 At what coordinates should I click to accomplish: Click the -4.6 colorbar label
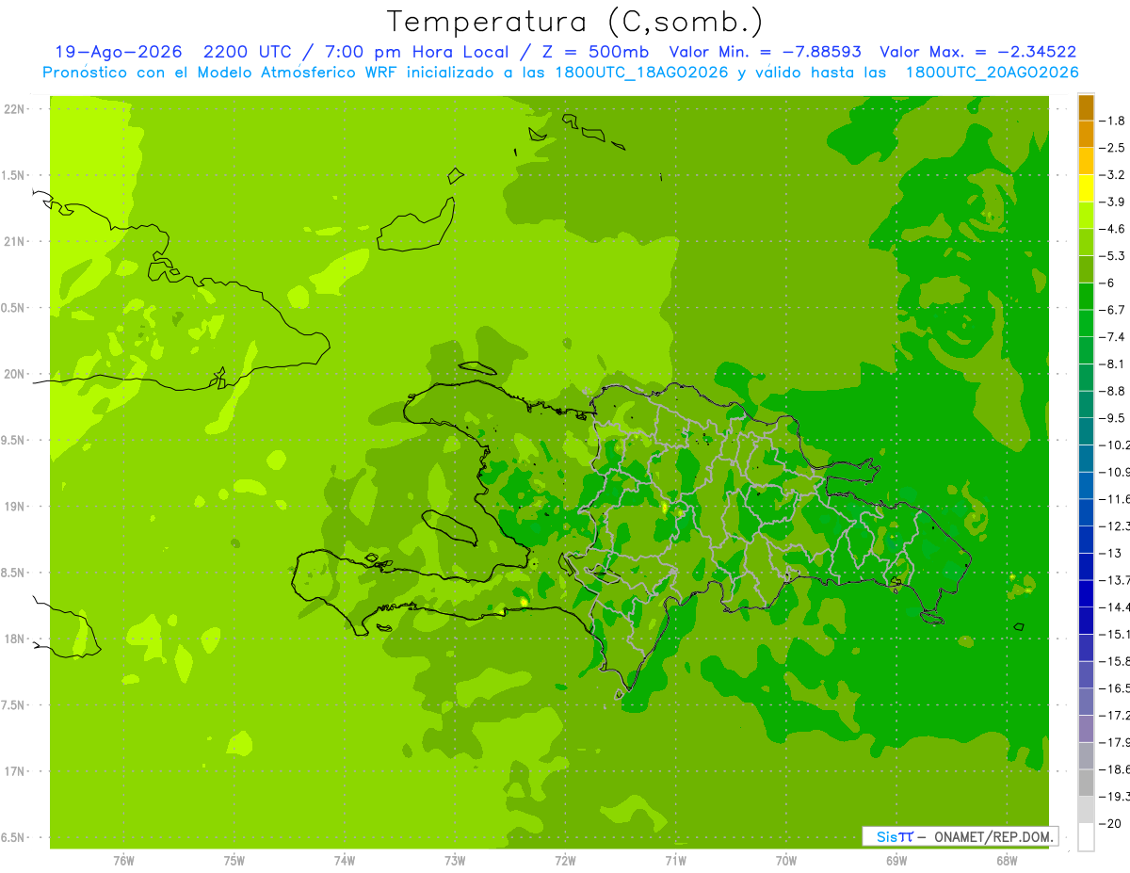coord(1112,229)
